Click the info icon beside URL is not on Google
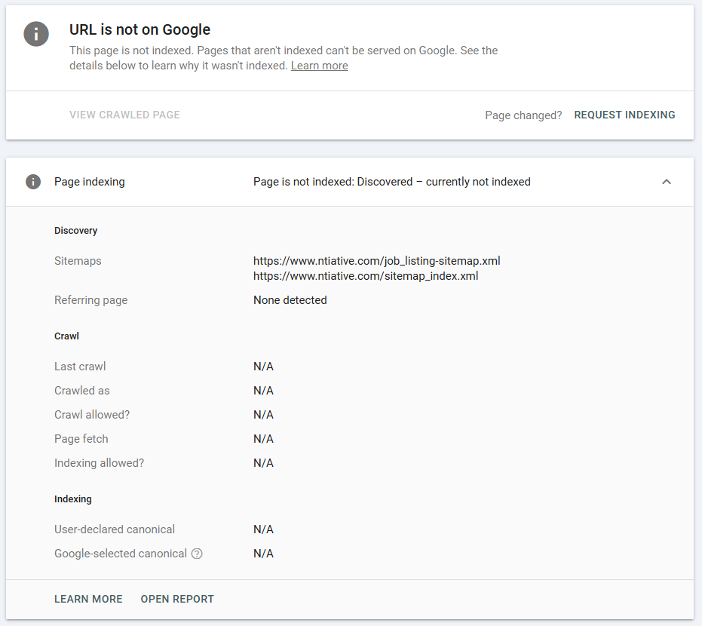This screenshot has height=626, width=702. click(36, 35)
